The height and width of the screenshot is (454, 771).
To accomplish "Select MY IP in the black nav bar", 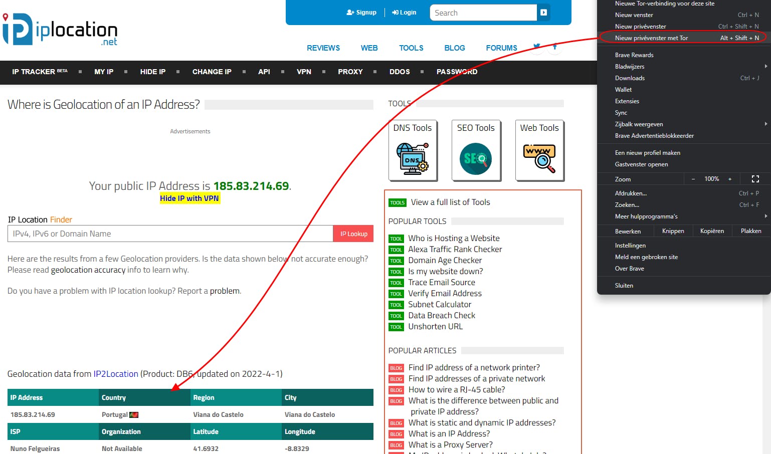I will point(104,72).
